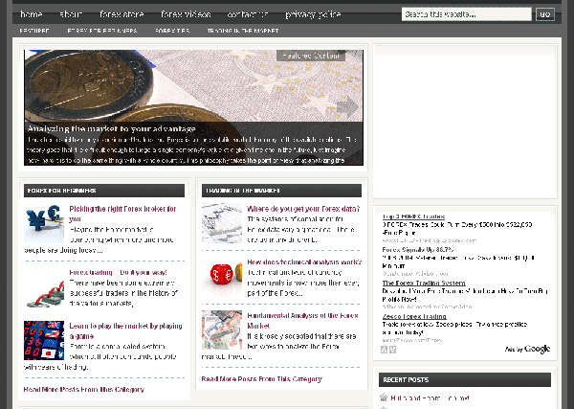Select Trading in the Market category tab
Image resolution: width=574 pixels, height=409 pixels.
243,31
